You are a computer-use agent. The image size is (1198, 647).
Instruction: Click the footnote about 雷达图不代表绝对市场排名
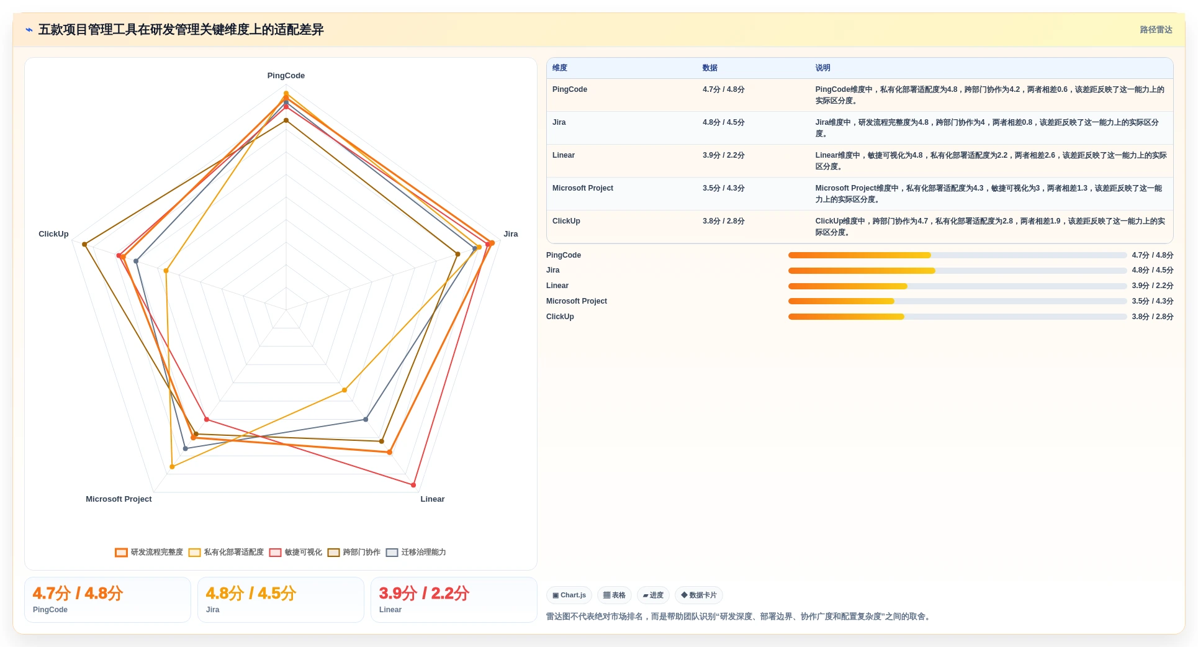pyautogui.click(x=739, y=617)
